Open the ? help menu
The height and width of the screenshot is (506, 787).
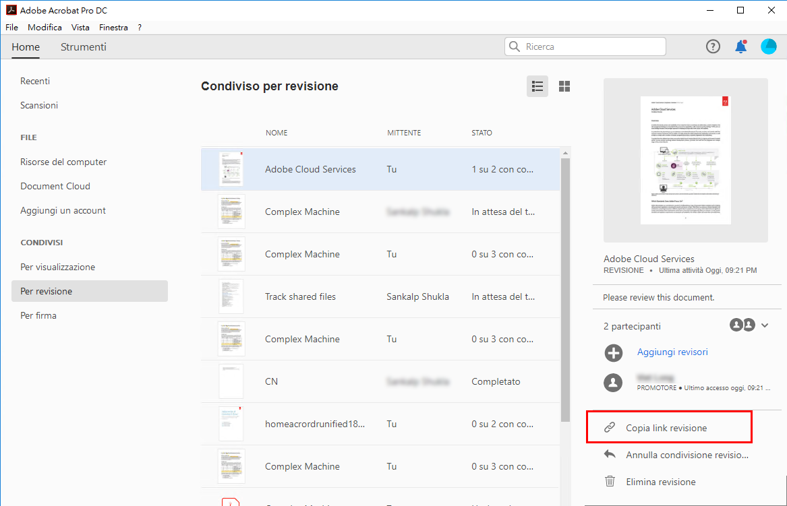(140, 28)
